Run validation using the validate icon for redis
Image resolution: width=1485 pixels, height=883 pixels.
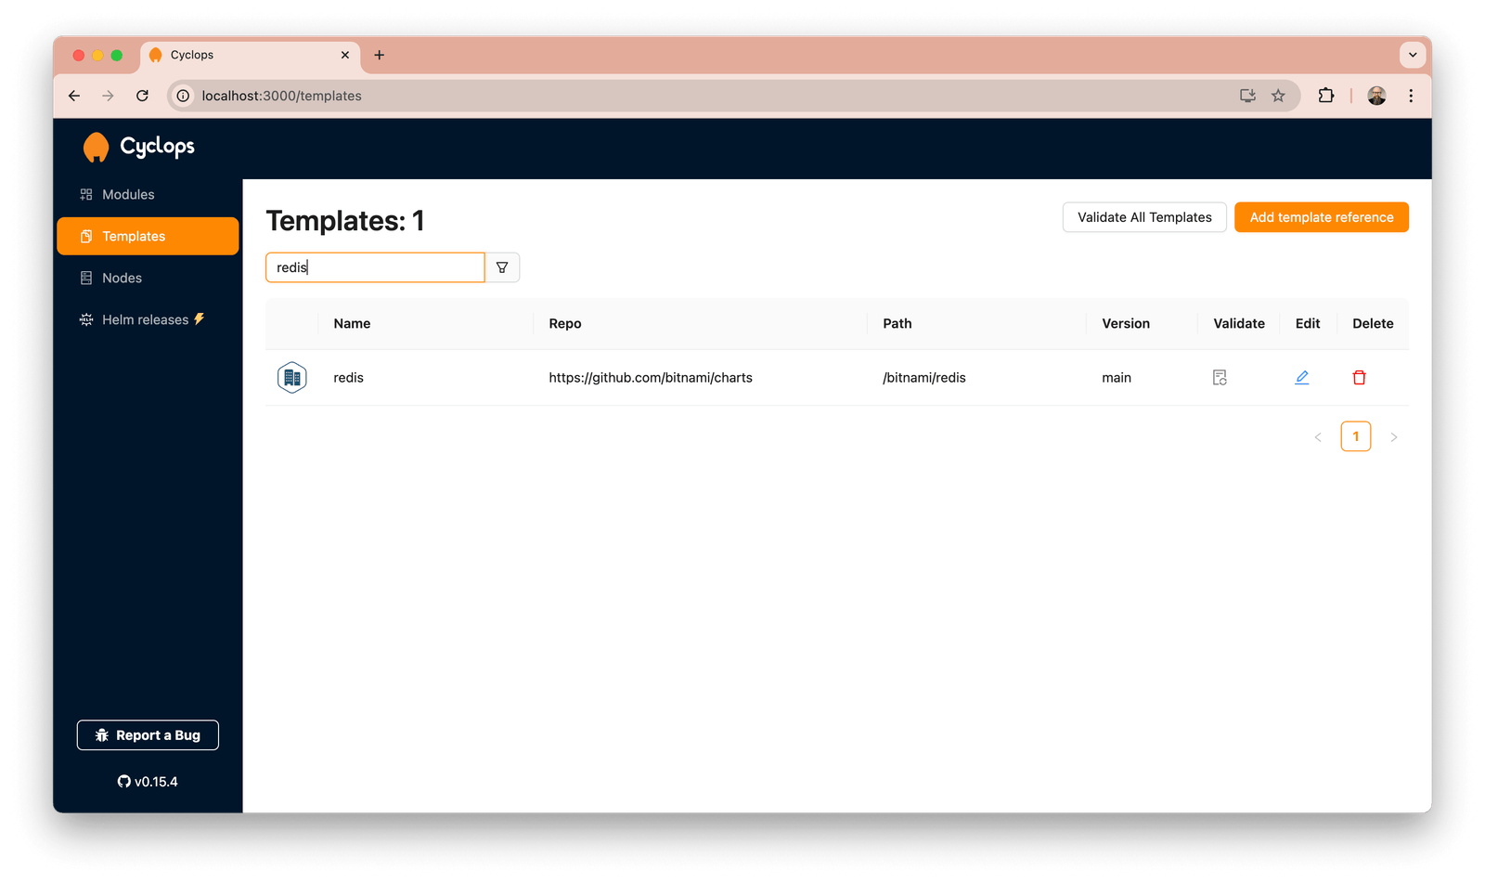coord(1219,377)
